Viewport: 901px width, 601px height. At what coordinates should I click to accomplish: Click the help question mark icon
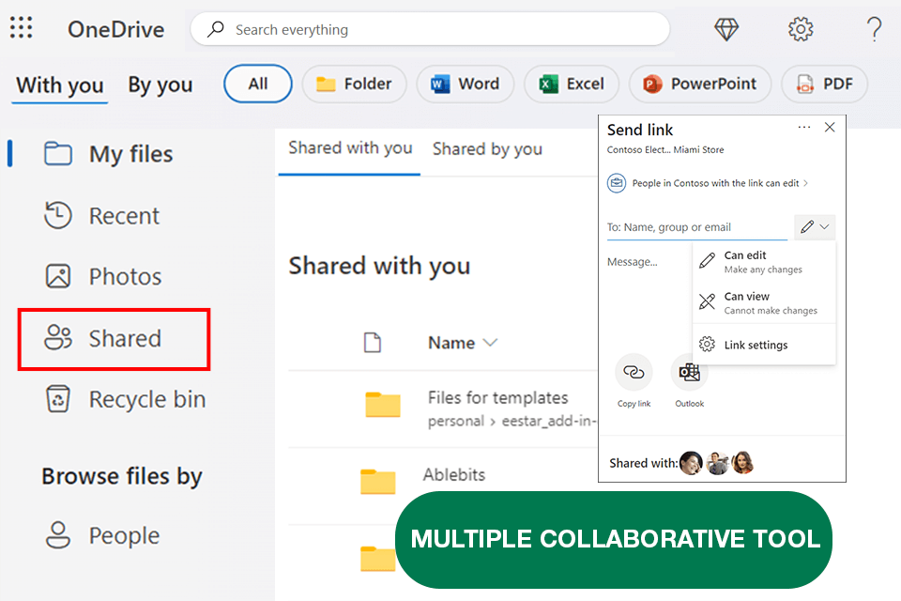pyautogui.click(x=874, y=29)
